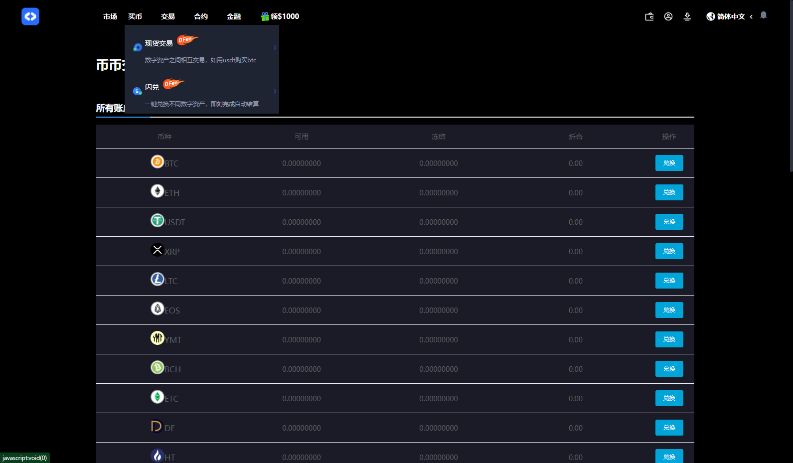Image resolution: width=793 pixels, height=463 pixels.
Task: Expand the 闪兑 arrow chevron
Action: (x=275, y=92)
